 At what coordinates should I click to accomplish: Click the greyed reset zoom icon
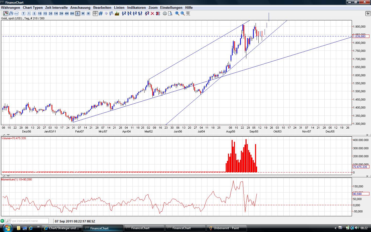[188, 13]
